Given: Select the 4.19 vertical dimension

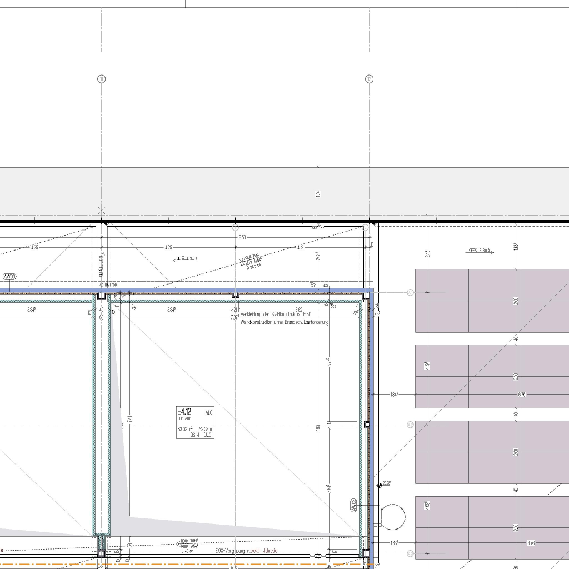Looking at the screenshot, I should (427, 366).
